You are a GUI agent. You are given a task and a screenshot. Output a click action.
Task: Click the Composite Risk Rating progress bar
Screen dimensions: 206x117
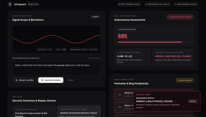[x=154, y=42]
